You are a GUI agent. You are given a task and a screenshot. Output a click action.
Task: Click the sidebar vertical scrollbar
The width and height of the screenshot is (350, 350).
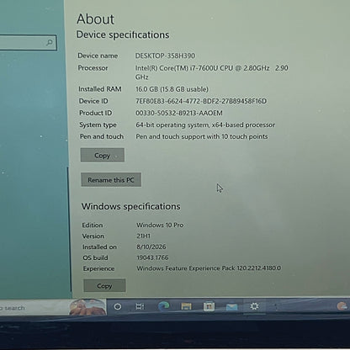click(69, 229)
